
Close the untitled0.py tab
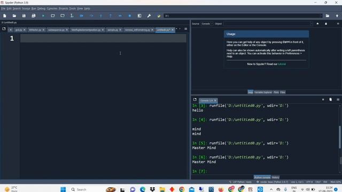173,30
